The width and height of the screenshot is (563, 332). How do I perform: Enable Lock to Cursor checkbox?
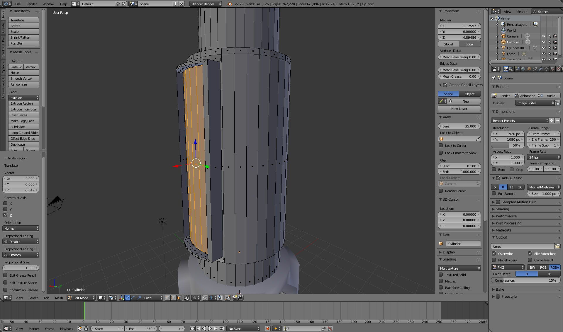coord(441,145)
